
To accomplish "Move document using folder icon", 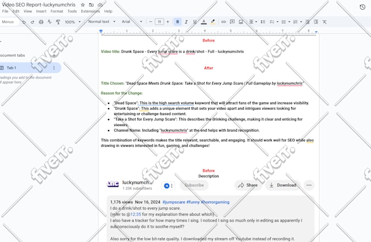I will tap(91, 5).
